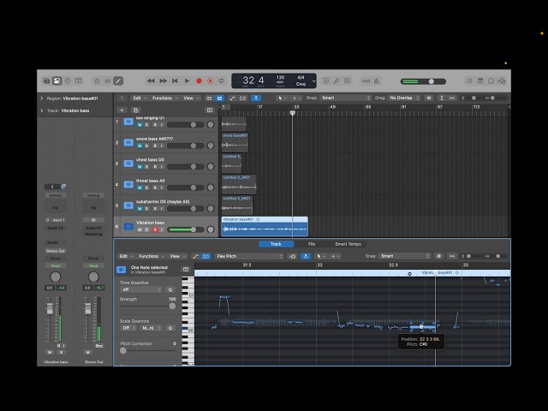Viewport: 548px width, 411px height.
Task: Open the editor's Functions menu
Action: tap(152, 256)
